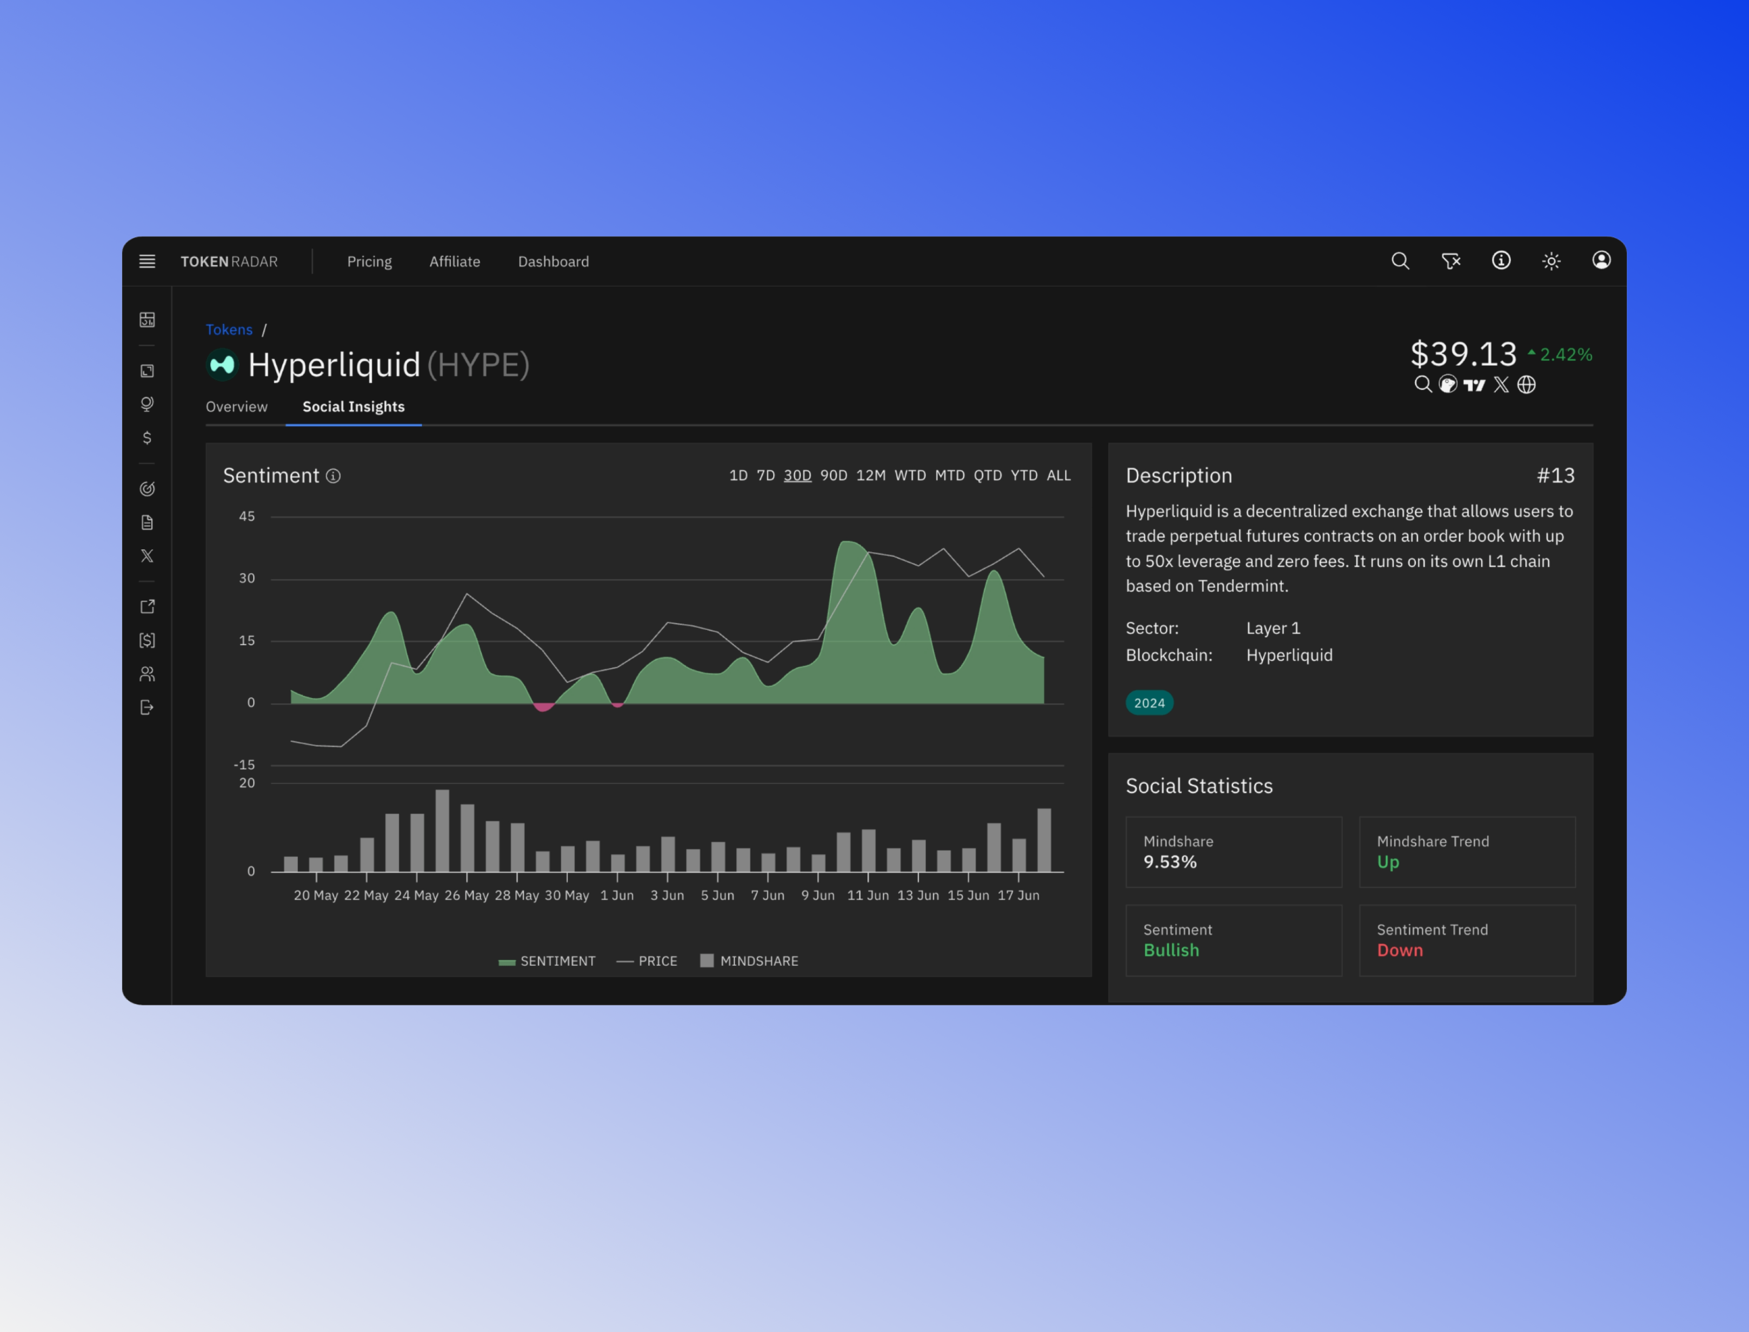Click the X (Twitter) icon in sidebar
Viewport: 1749px width, 1332px height.
(147, 556)
